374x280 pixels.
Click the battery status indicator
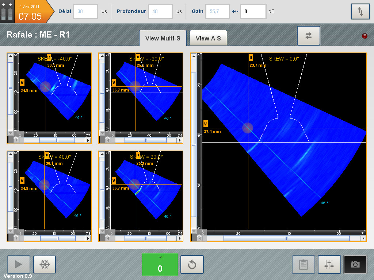[x=7, y=12]
